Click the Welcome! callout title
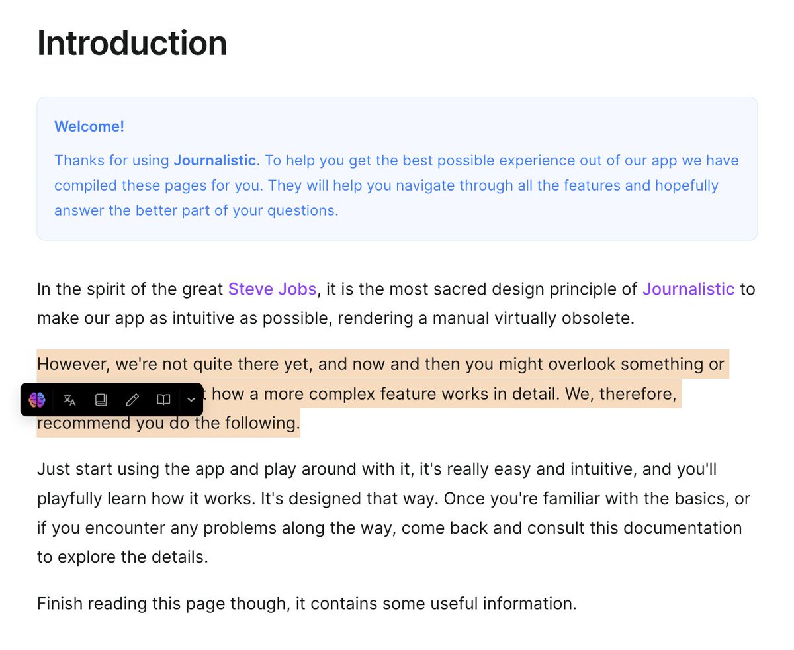 click(x=89, y=126)
